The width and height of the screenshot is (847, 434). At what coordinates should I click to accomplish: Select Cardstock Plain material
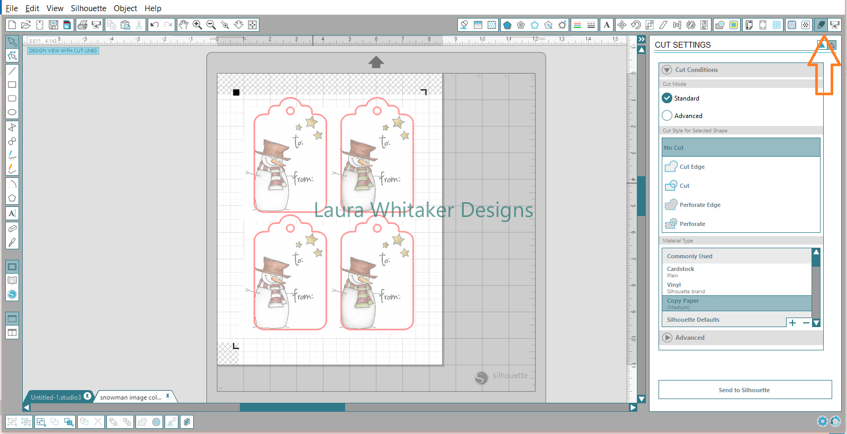pyautogui.click(x=737, y=272)
